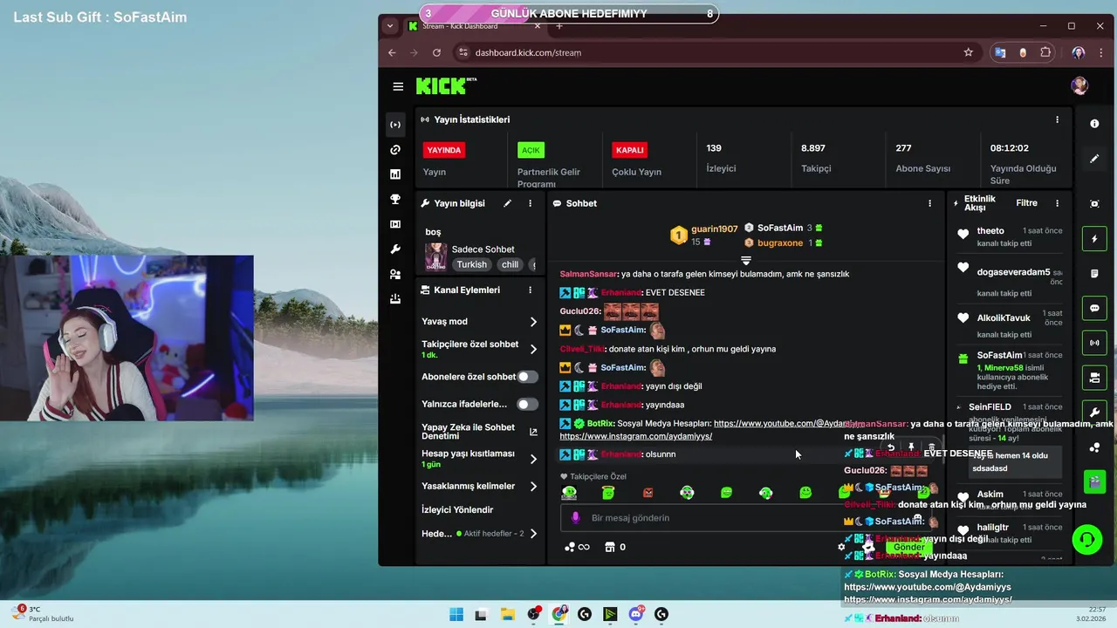Select the first green emote under Takipçilere Özel

click(x=569, y=493)
